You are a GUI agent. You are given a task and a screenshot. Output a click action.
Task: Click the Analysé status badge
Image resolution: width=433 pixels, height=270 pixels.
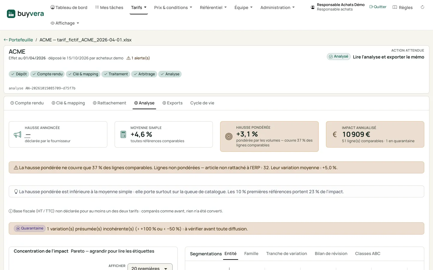(339, 56)
